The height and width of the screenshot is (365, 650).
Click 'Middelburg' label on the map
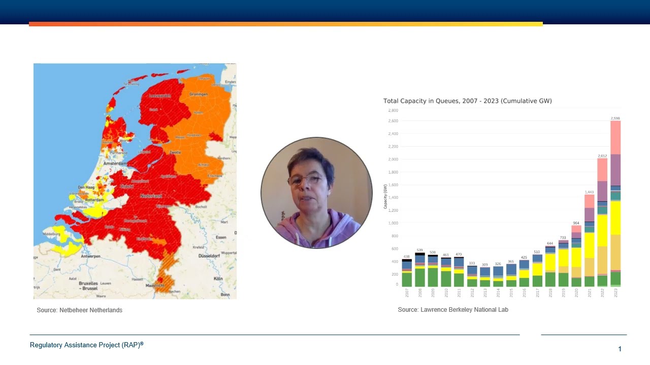pos(51,235)
